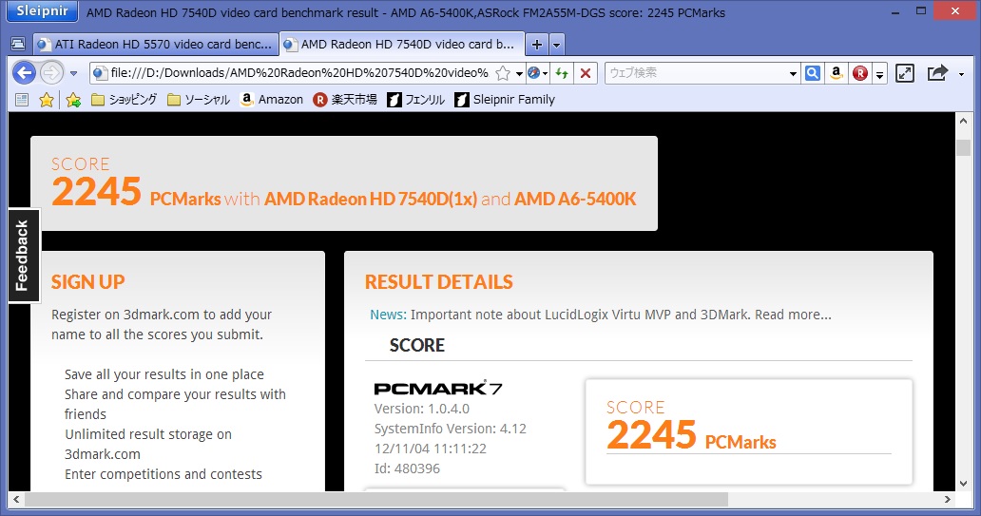Click the horizontal scrollbar right arrow

click(x=947, y=499)
